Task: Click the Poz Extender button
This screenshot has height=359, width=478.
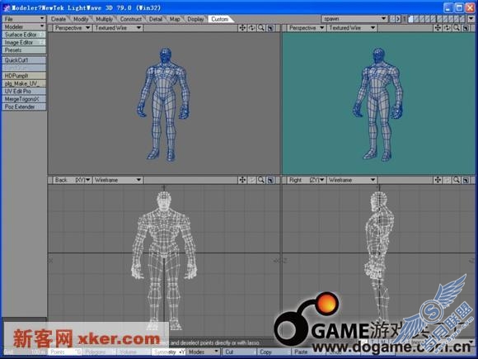Action: coord(24,106)
